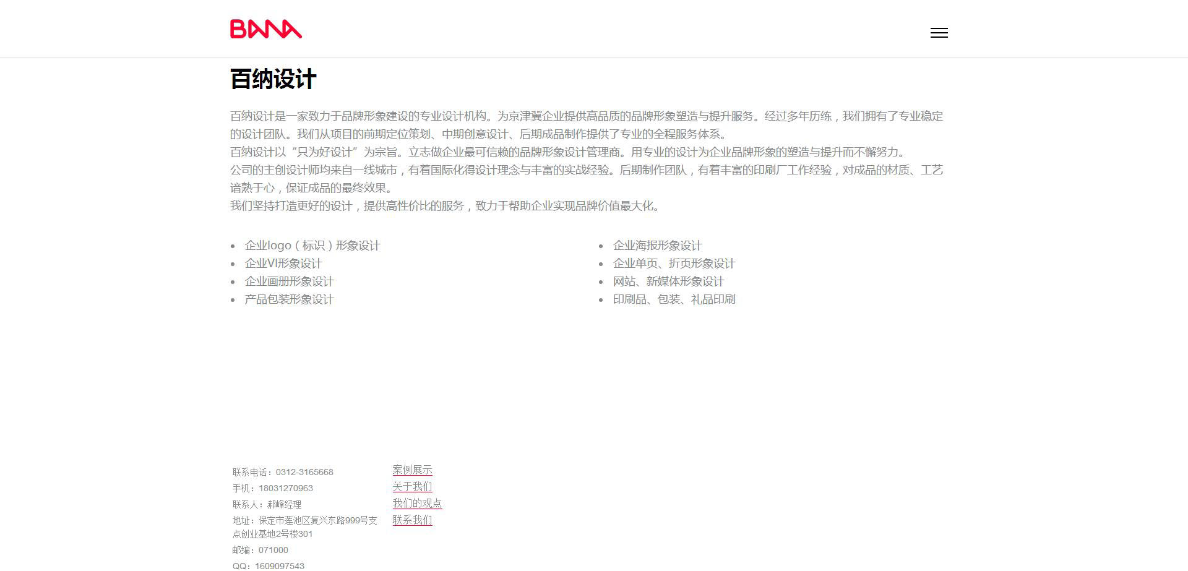Click the 印刷品、包装、礼品印刷 list item
This screenshot has height=571, width=1188.
(674, 299)
